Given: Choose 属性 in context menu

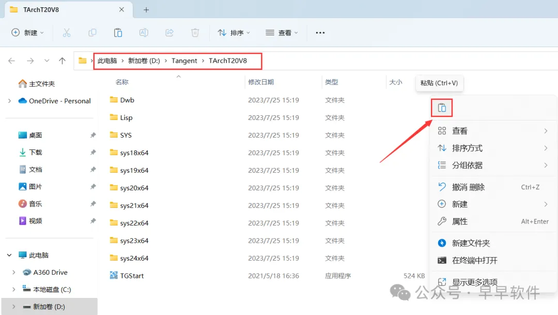Looking at the screenshot, I should (493, 221).
